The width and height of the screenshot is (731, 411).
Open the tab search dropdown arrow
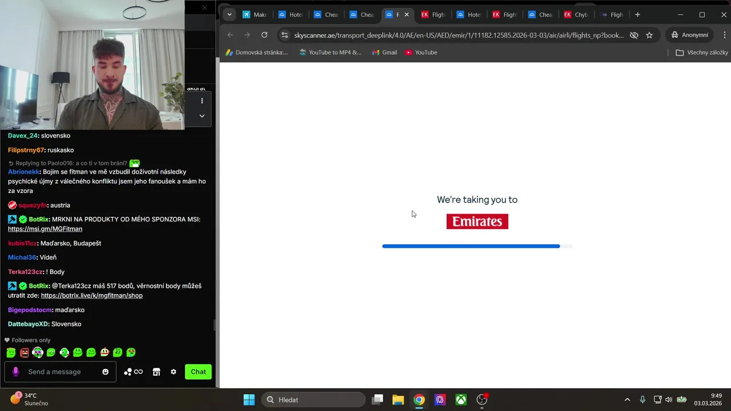pyautogui.click(x=229, y=14)
